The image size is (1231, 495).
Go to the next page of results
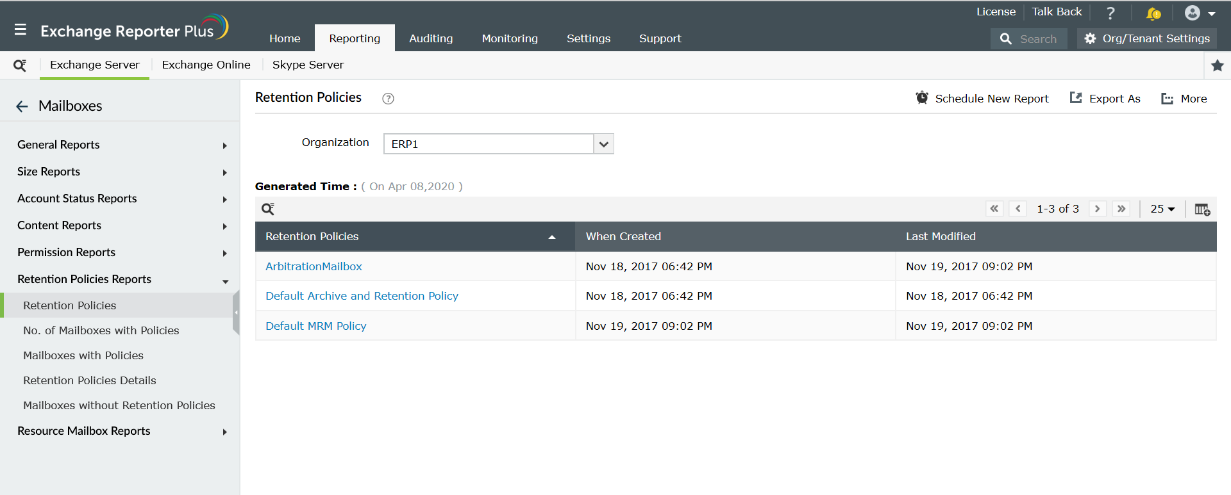tap(1098, 209)
